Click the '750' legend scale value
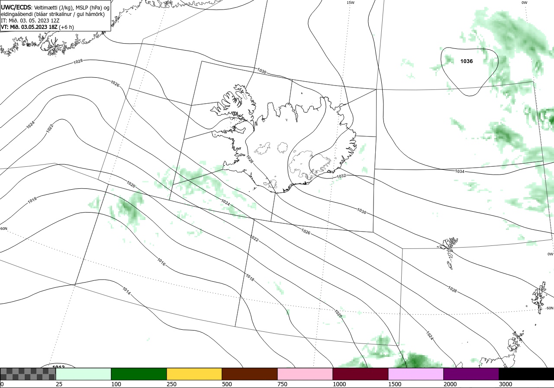554x388 pixels. (282, 384)
